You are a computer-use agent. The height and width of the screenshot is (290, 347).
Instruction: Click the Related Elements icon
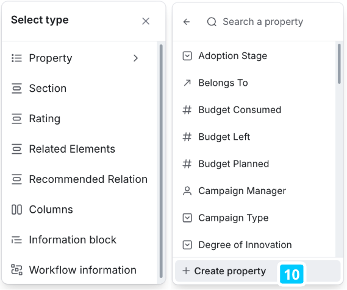(17, 149)
